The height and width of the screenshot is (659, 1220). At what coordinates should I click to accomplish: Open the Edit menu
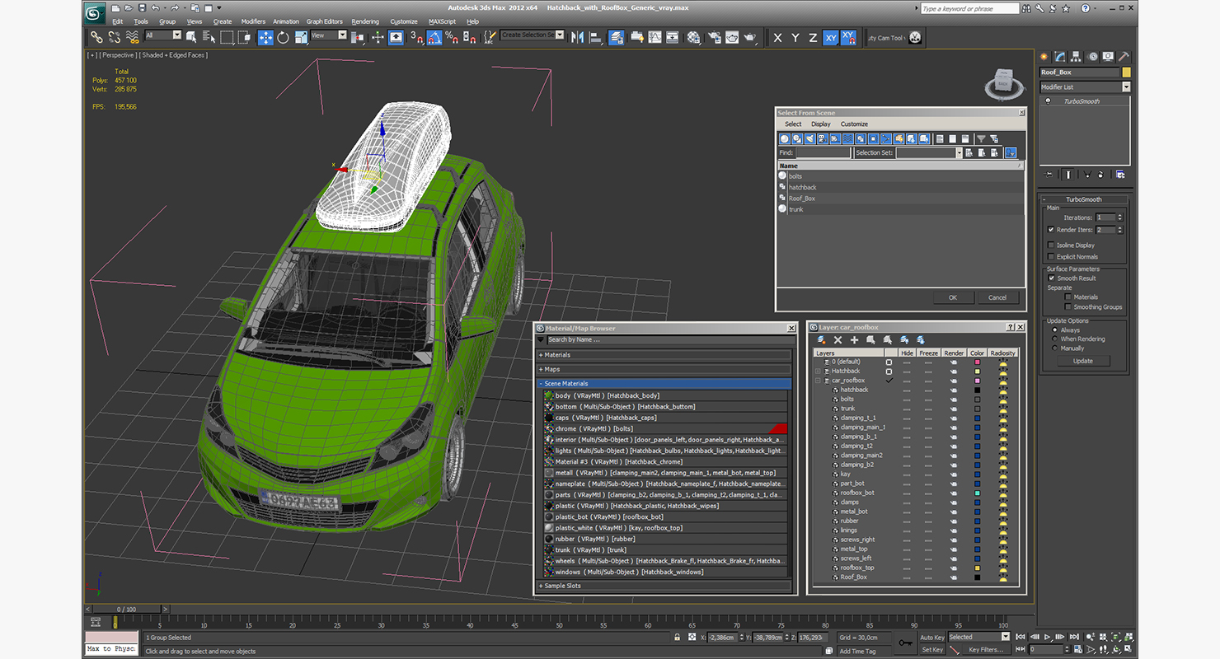tap(118, 21)
